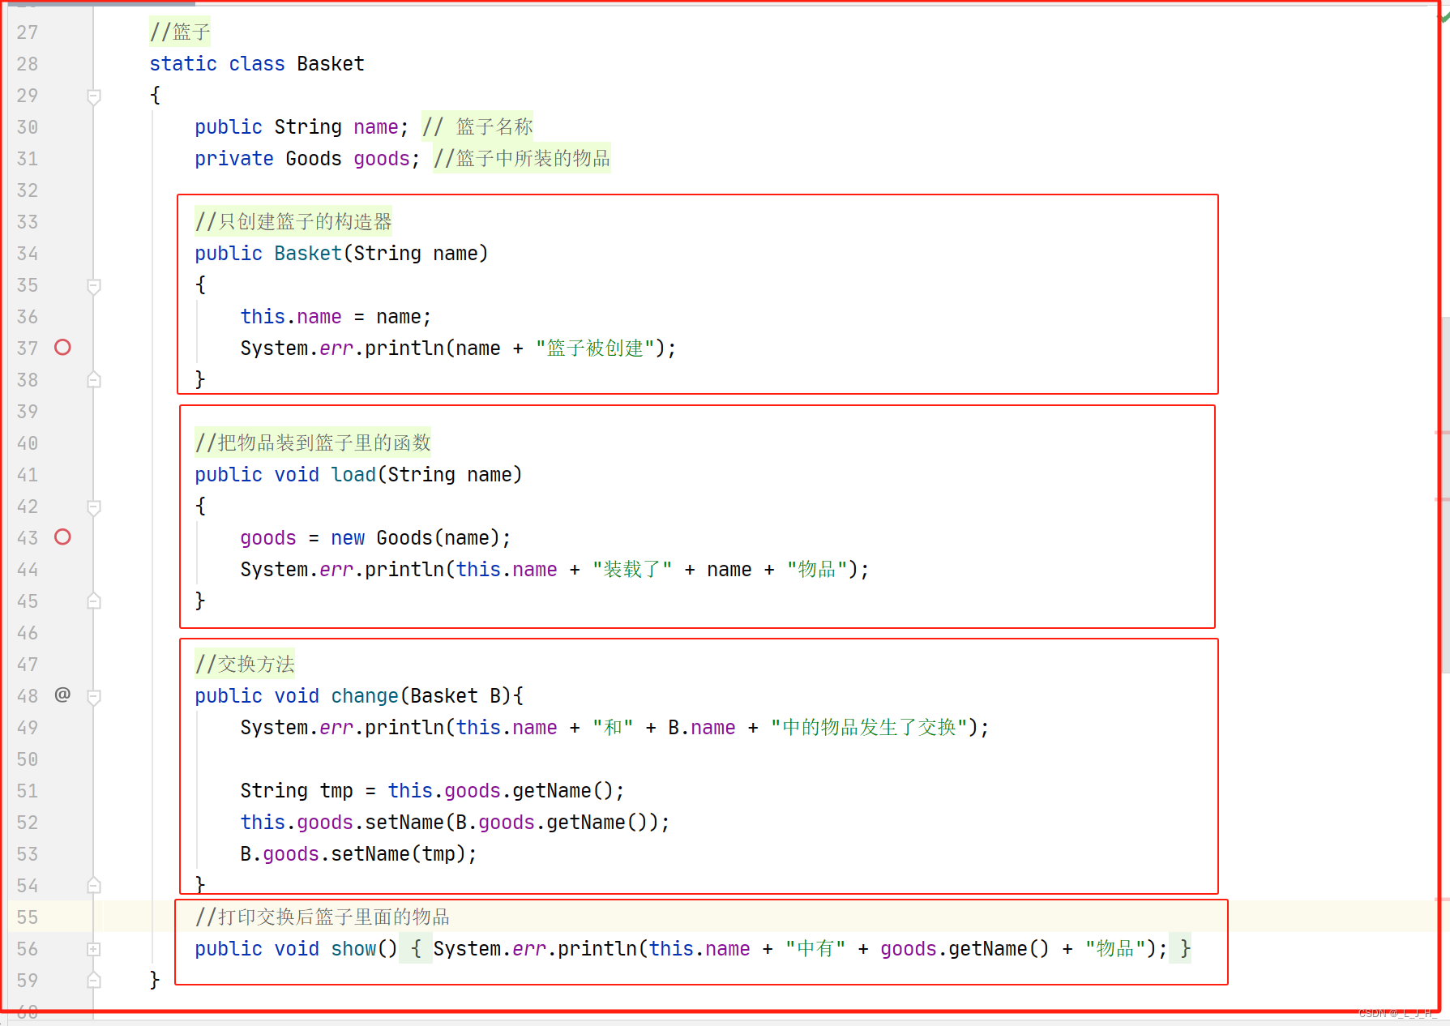1450x1026 pixels.
Task: Toggle the breakpoint on line 37
Action: [x=62, y=348]
